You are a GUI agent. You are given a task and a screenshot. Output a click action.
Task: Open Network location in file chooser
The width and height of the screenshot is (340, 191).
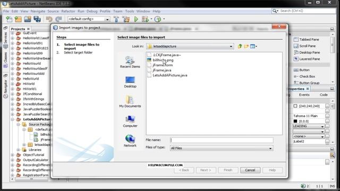pyautogui.click(x=130, y=141)
